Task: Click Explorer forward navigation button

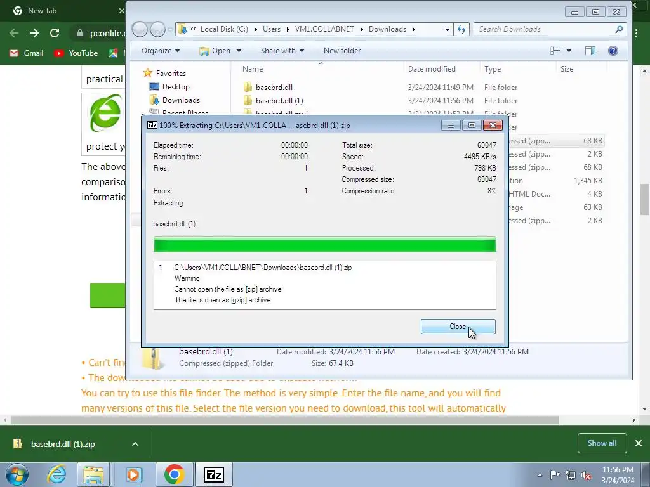Action: point(157,29)
